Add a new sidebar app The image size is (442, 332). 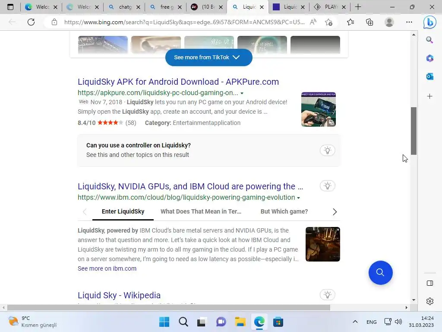point(429,96)
